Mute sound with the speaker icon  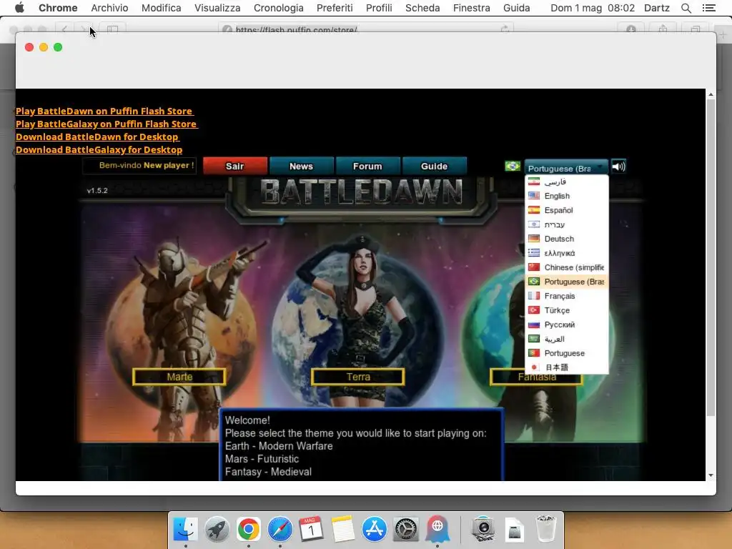coord(618,166)
